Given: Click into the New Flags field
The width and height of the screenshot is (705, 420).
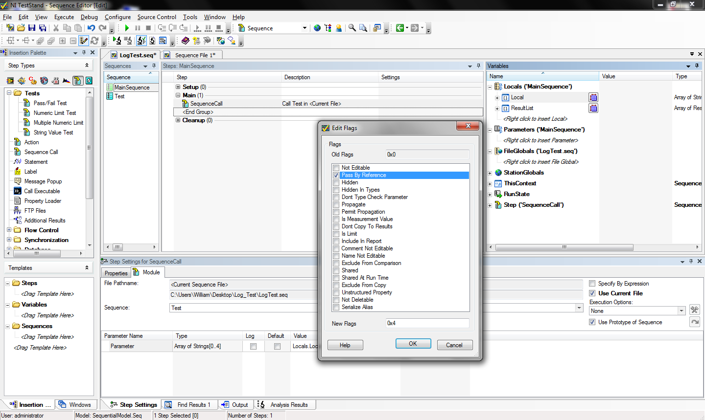Looking at the screenshot, I should pos(427,323).
